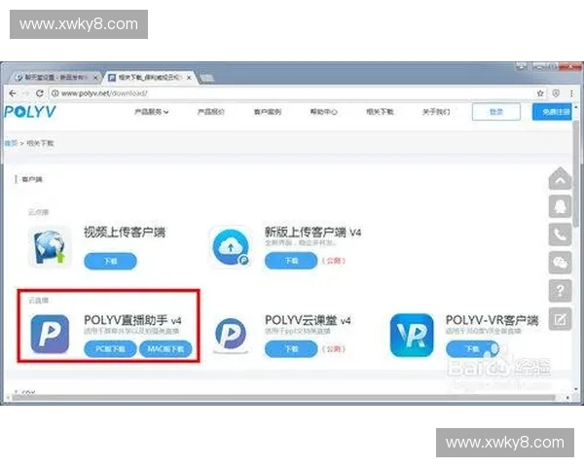Click the 首页 breadcrumb link

point(11,143)
